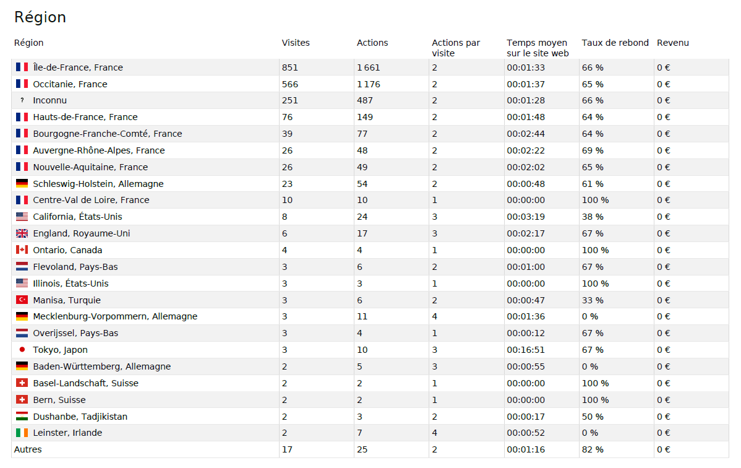The image size is (741, 468).
Task: Click the Dutch flag beside Flevoland
Action: [22, 267]
